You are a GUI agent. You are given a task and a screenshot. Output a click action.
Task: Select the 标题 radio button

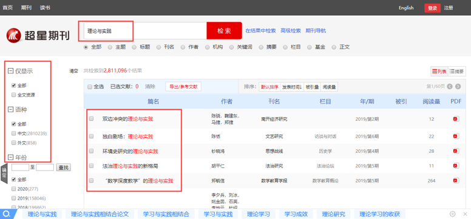point(134,47)
